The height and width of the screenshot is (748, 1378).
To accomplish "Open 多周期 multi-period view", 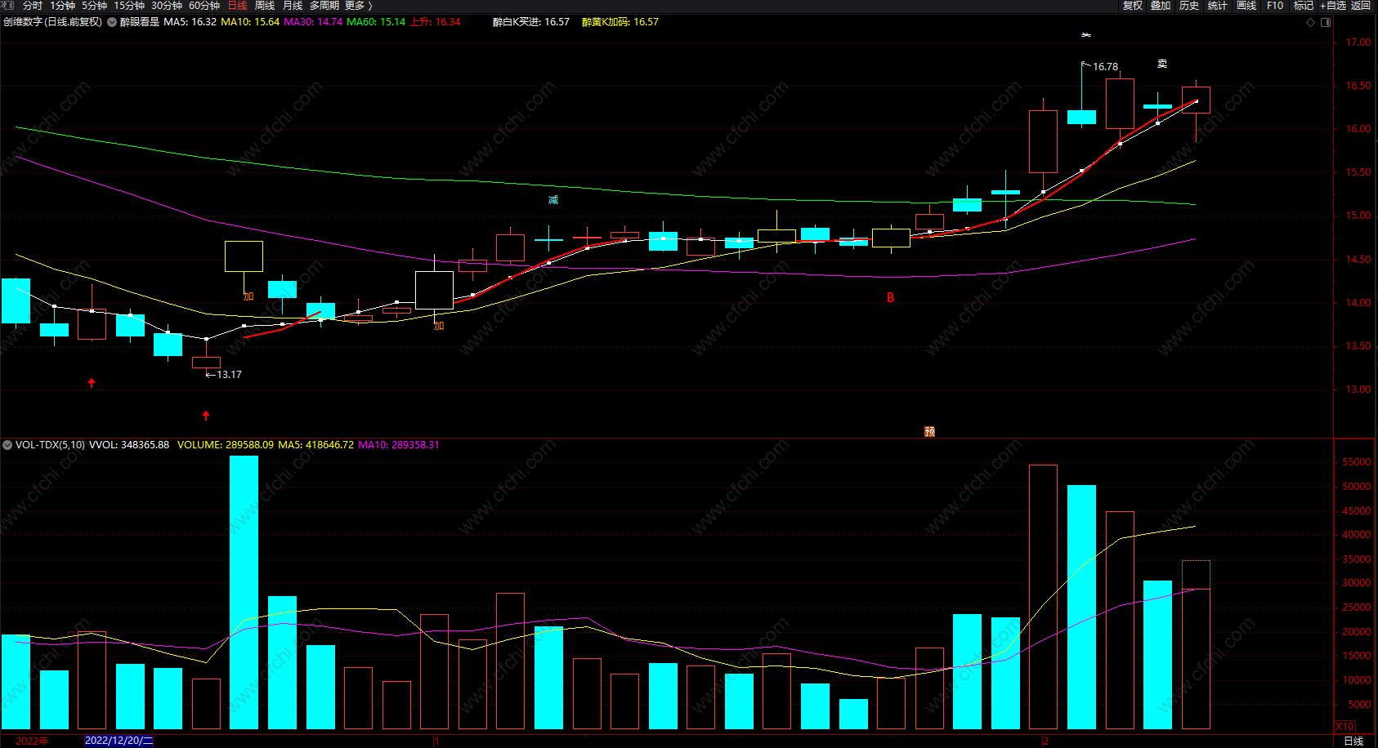I will click(324, 6).
